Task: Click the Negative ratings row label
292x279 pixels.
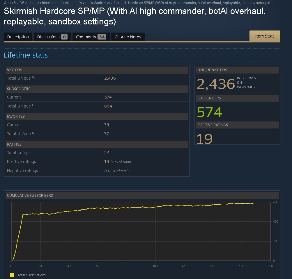Action: pos(22,171)
